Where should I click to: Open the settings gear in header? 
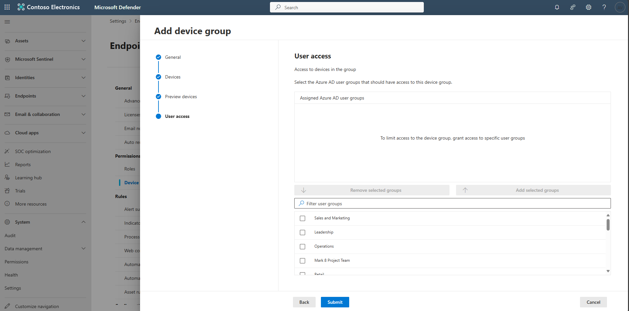click(589, 7)
